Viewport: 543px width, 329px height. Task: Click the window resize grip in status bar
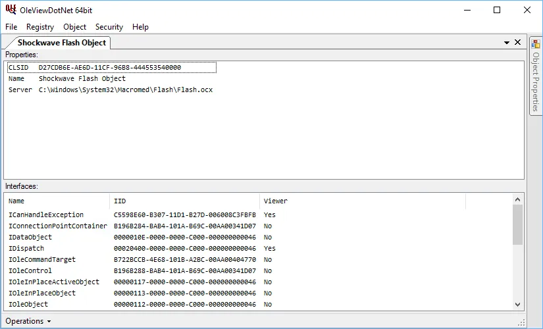coord(521,323)
